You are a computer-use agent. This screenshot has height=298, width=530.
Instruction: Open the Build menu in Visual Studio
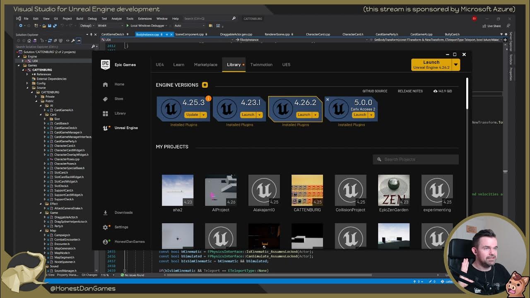[x=79, y=19]
